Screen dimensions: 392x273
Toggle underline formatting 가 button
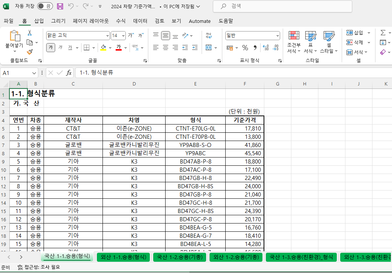click(70, 47)
